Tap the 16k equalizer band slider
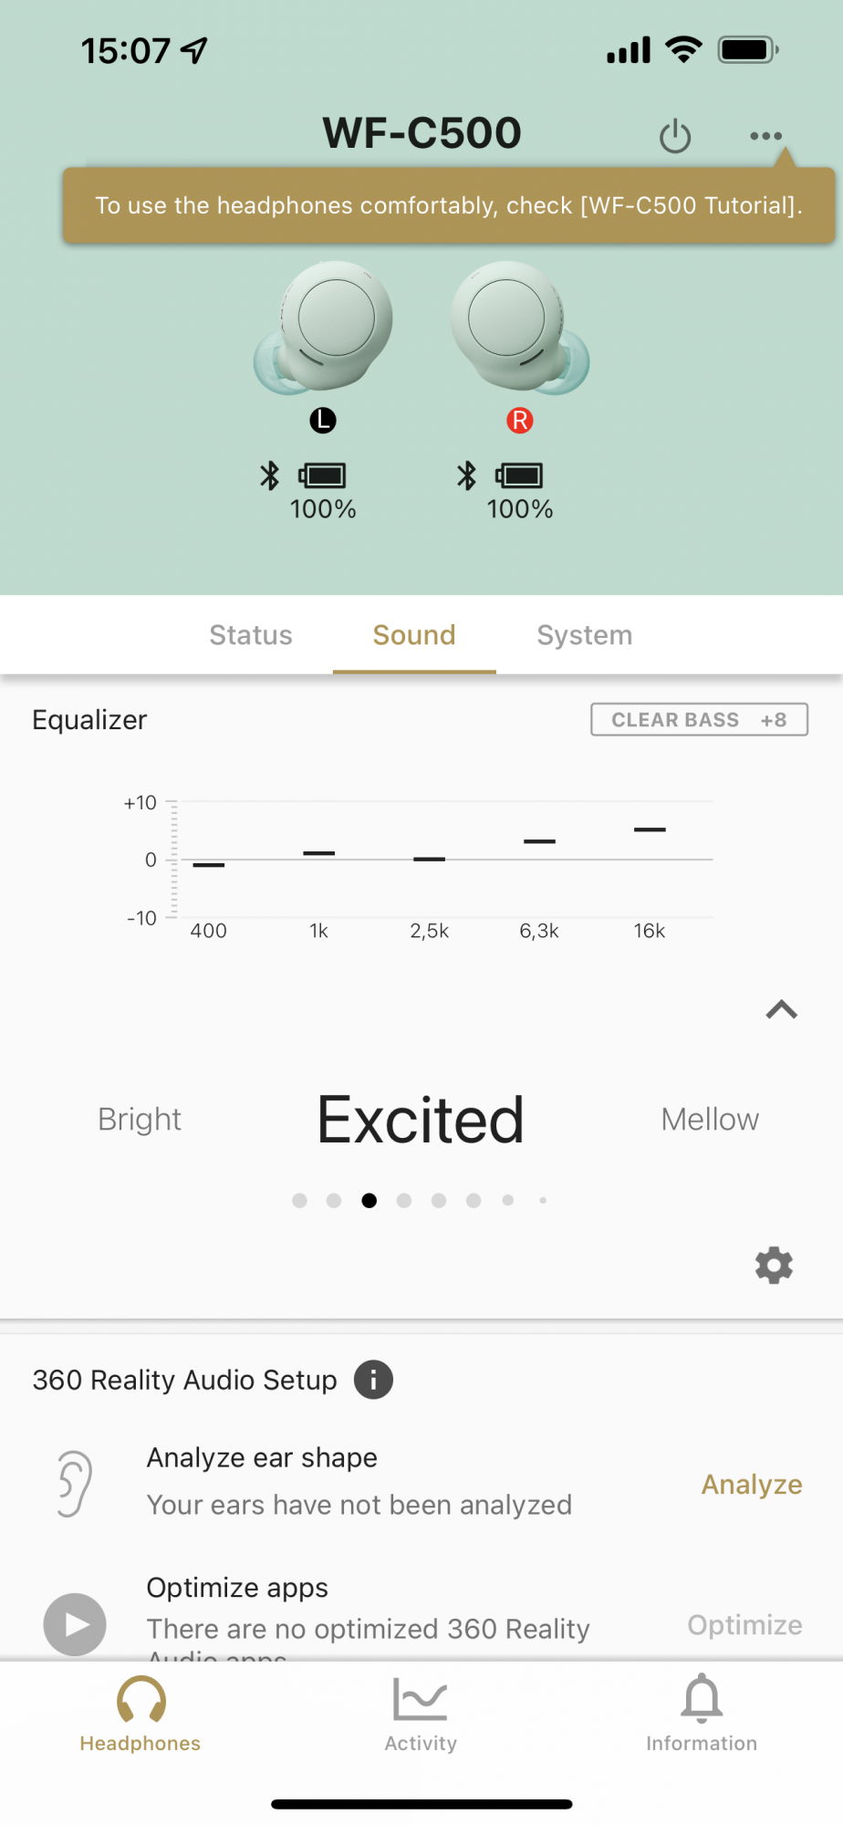This screenshot has height=1825, width=843. (650, 829)
